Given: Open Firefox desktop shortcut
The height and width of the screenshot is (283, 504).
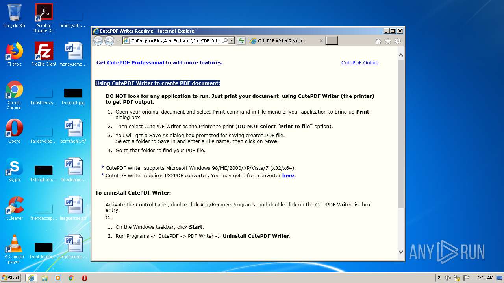Looking at the screenshot, I should click(x=14, y=54).
